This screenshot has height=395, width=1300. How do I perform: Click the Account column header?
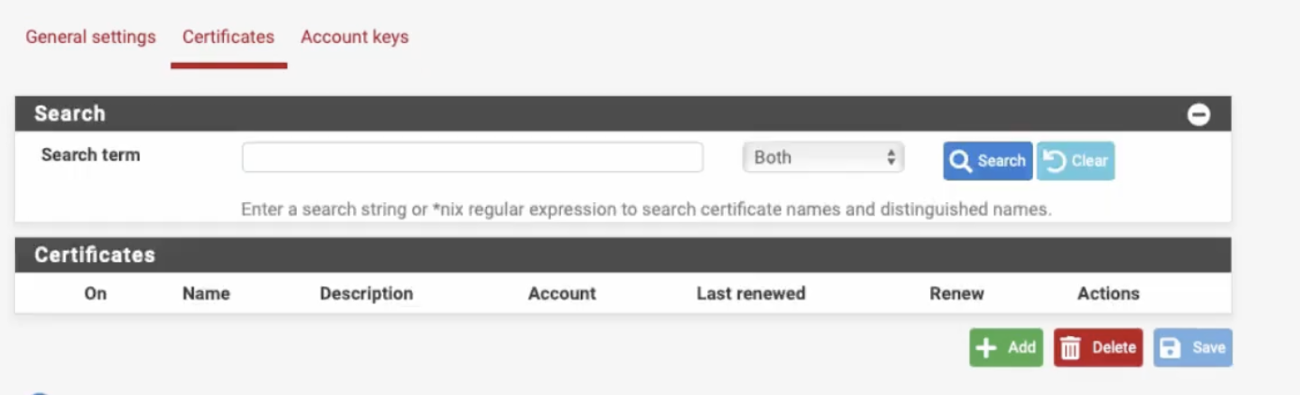[562, 293]
